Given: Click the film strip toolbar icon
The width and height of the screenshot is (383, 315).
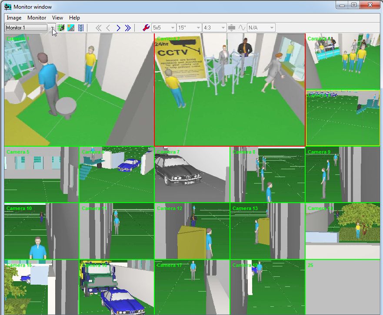Looking at the screenshot, I should click(x=80, y=27).
